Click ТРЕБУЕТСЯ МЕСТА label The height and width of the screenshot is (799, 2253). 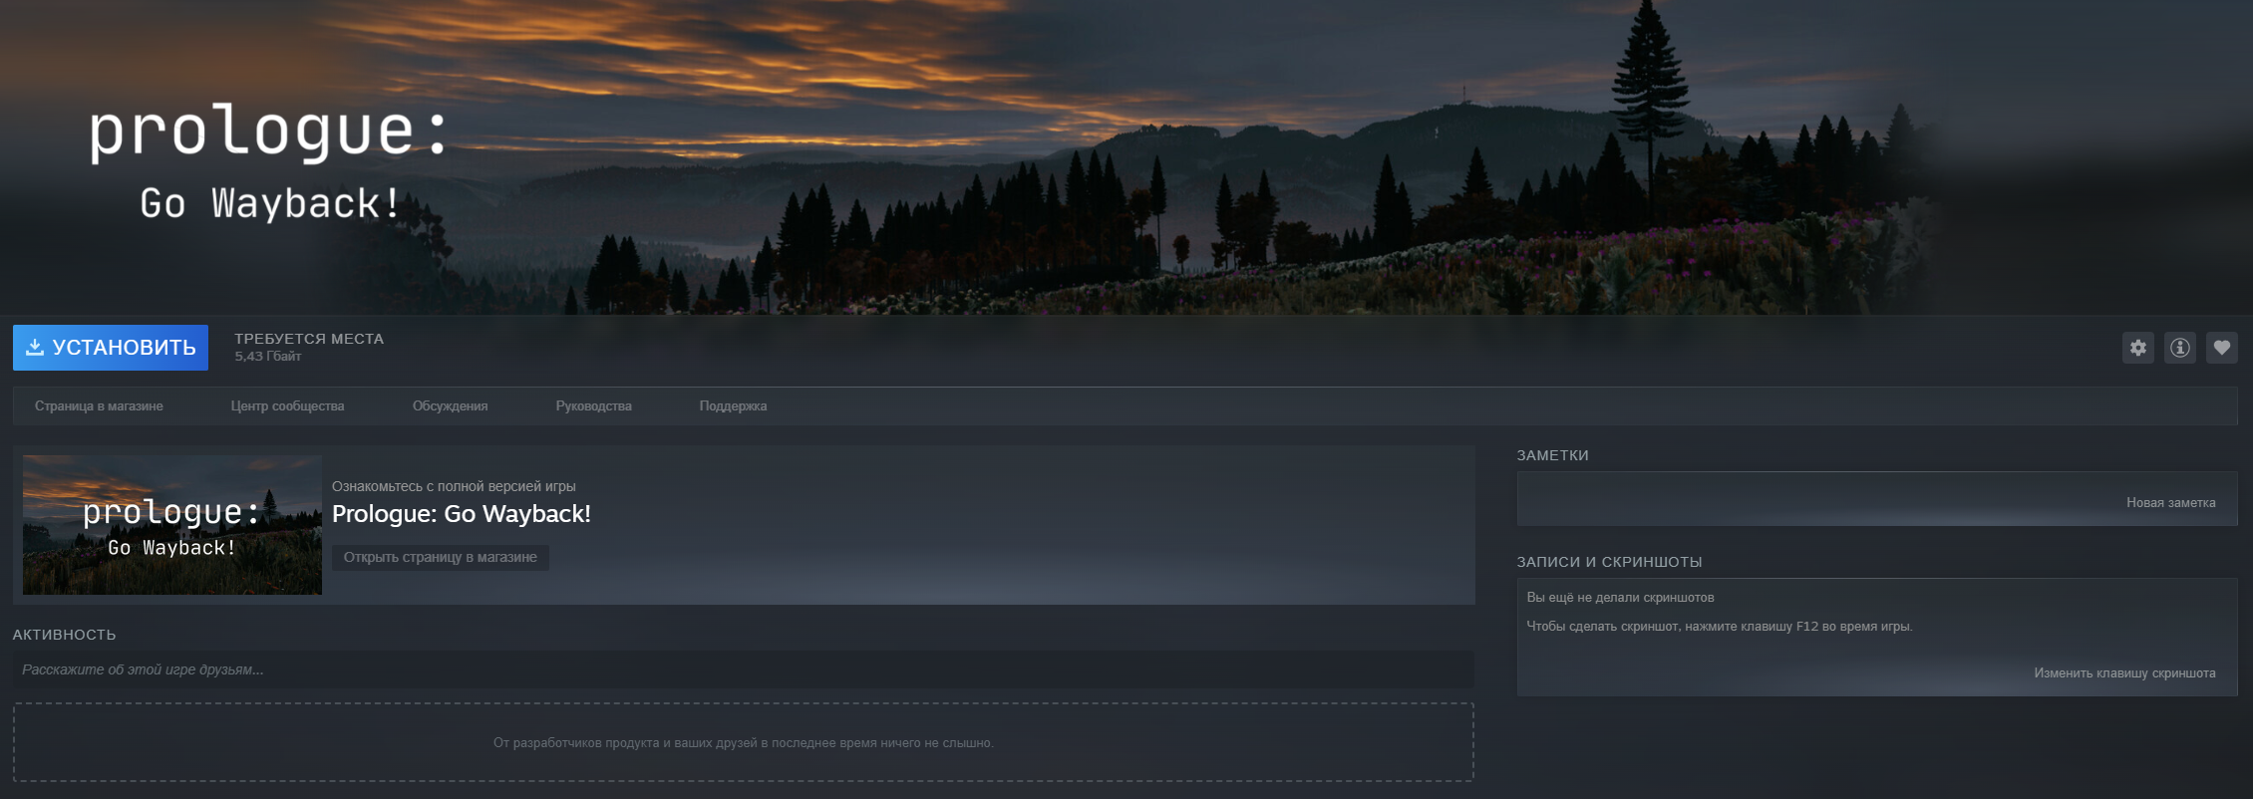(309, 339)
